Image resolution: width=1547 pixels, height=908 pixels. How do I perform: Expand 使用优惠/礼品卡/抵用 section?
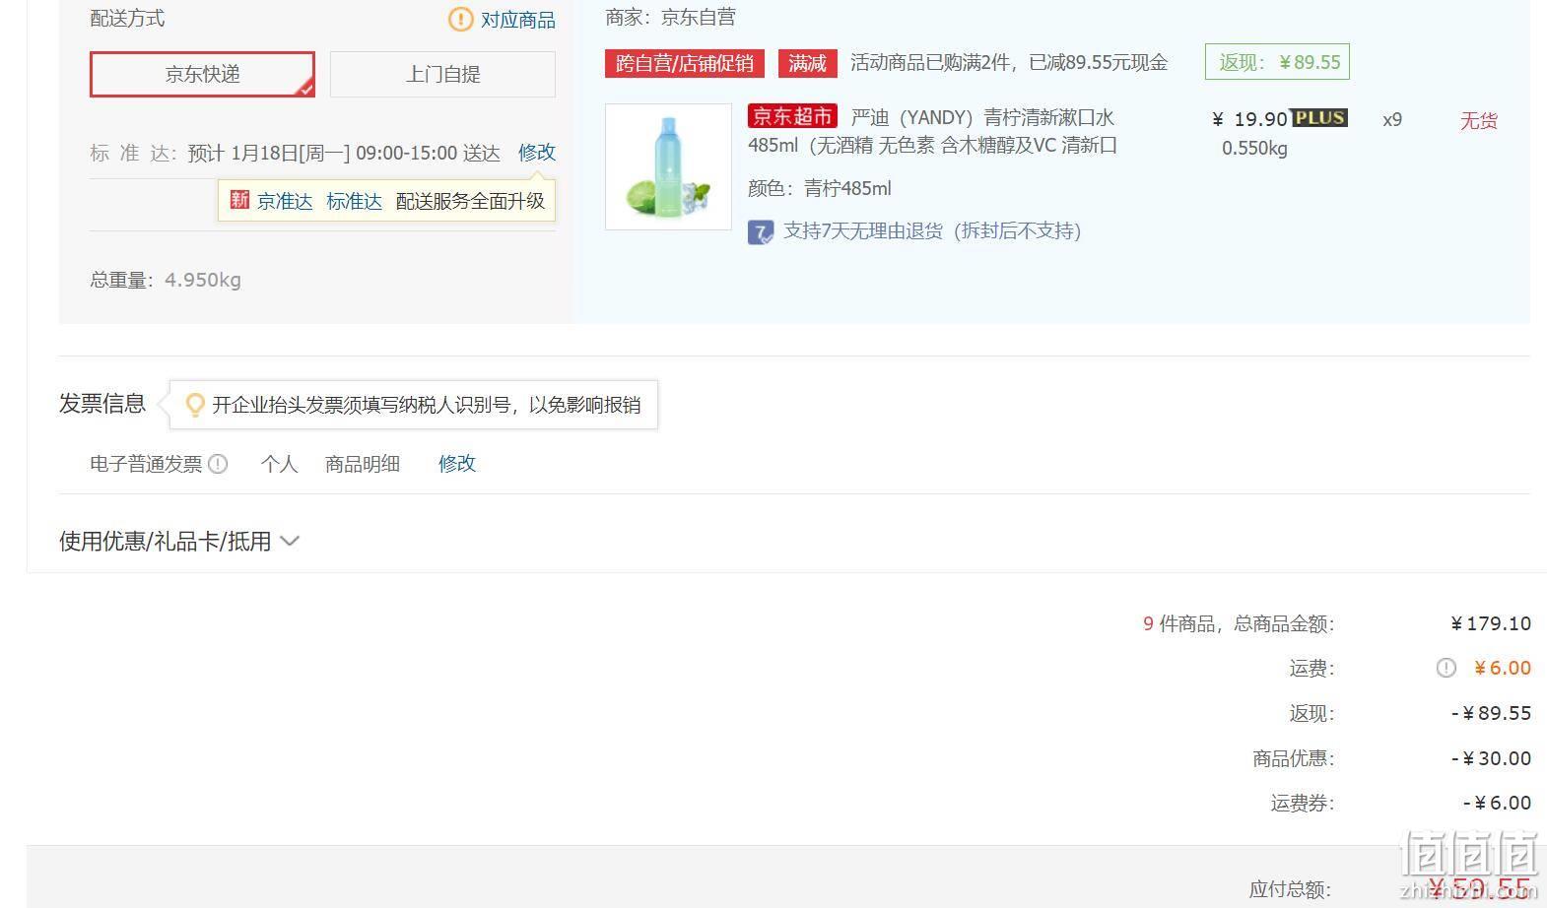tap(179, 541)
